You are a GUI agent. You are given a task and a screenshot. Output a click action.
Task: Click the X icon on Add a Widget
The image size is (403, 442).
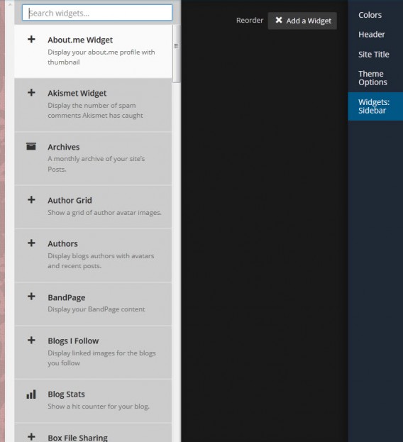[279, 20]
